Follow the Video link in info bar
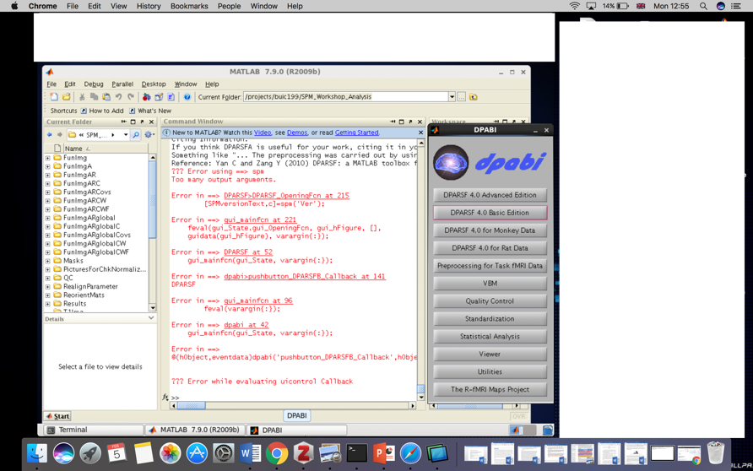 click(263, 133)
